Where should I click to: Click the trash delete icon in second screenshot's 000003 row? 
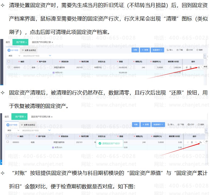(x=192, y=142)
